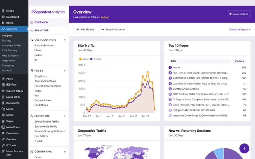The height and width of the screenshot is (159, 255).
Task: Select United States on geographic map
Action: click(x=93, y=155)
